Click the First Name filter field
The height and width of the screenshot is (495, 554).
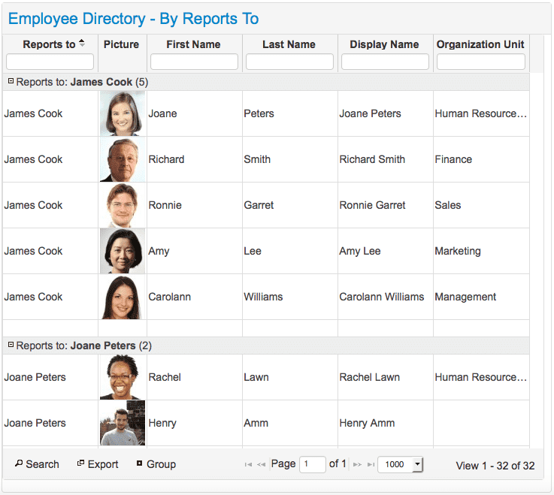(195, 62)
